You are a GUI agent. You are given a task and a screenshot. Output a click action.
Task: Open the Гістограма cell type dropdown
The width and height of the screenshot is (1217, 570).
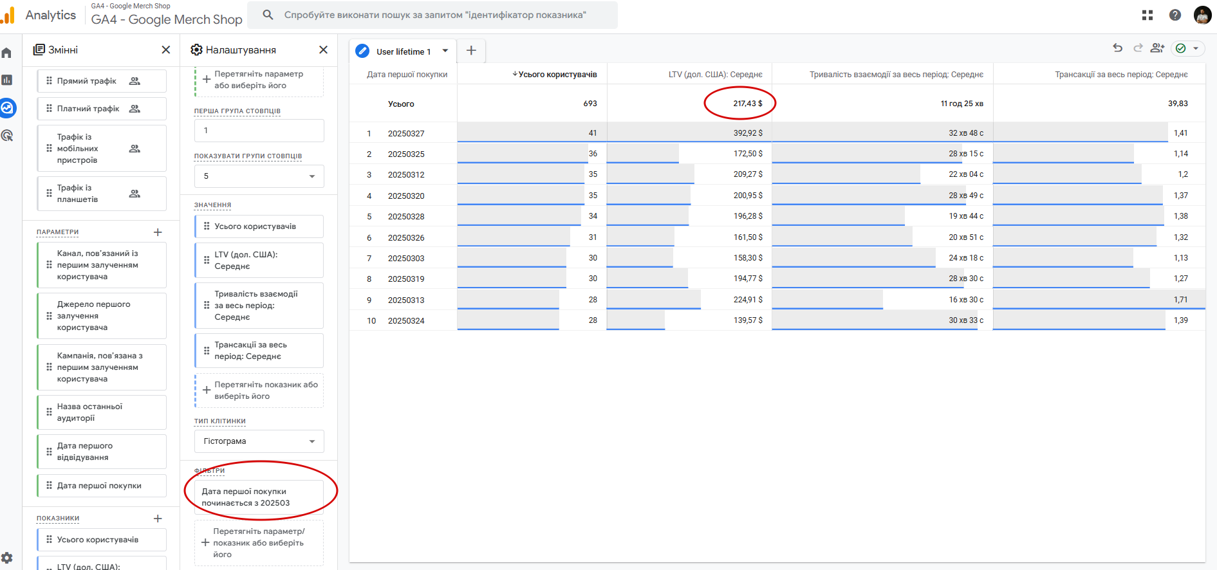click(x=259, y=441)
